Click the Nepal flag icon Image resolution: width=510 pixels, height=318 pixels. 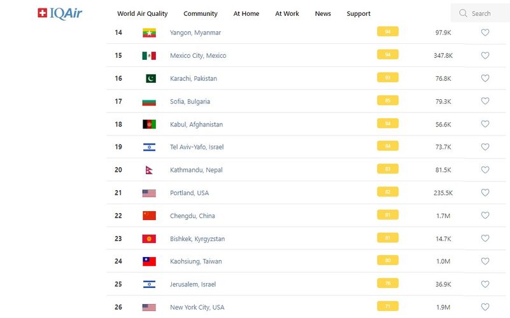pyautogui.click(x=149, y=170)
